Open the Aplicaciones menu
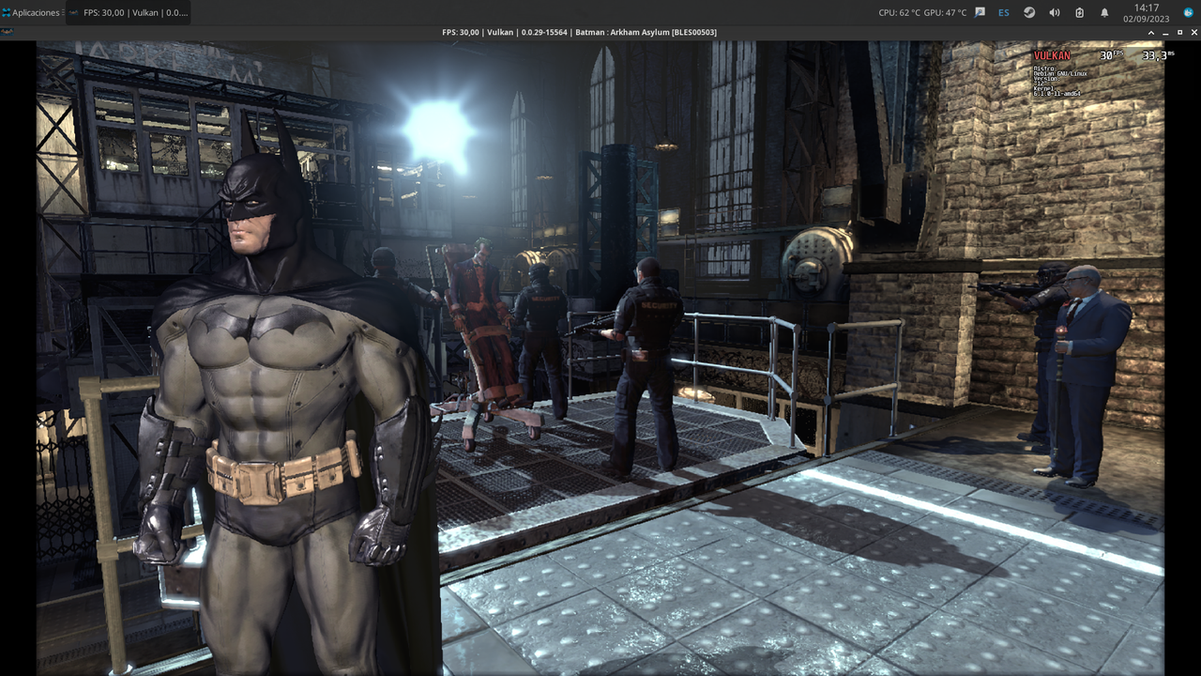The width and height of the screenshot is (1201, 676). [32, 12]
